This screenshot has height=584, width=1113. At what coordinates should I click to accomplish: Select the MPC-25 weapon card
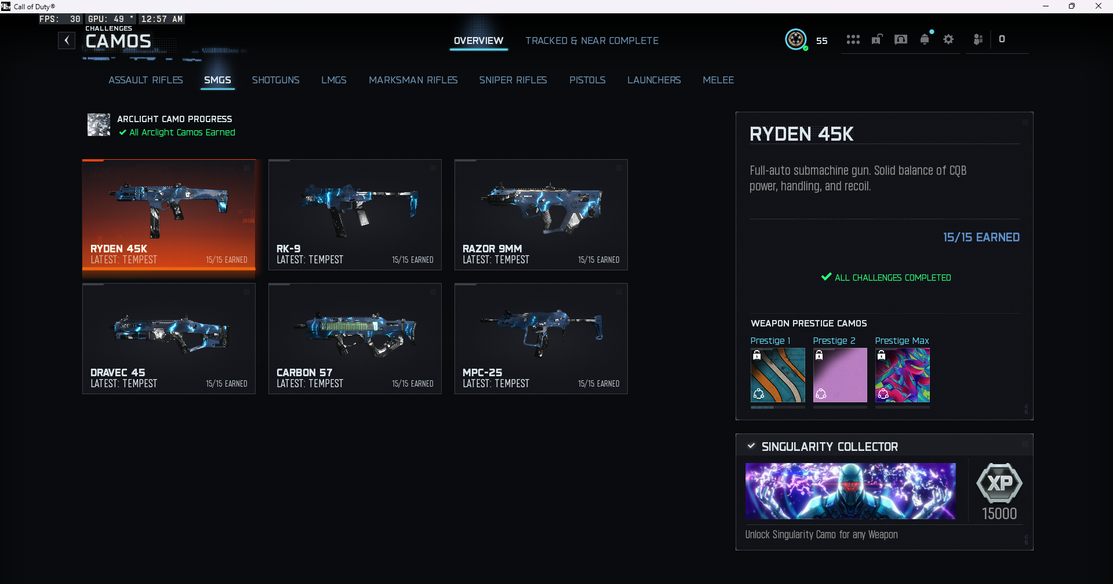point(541,339)
